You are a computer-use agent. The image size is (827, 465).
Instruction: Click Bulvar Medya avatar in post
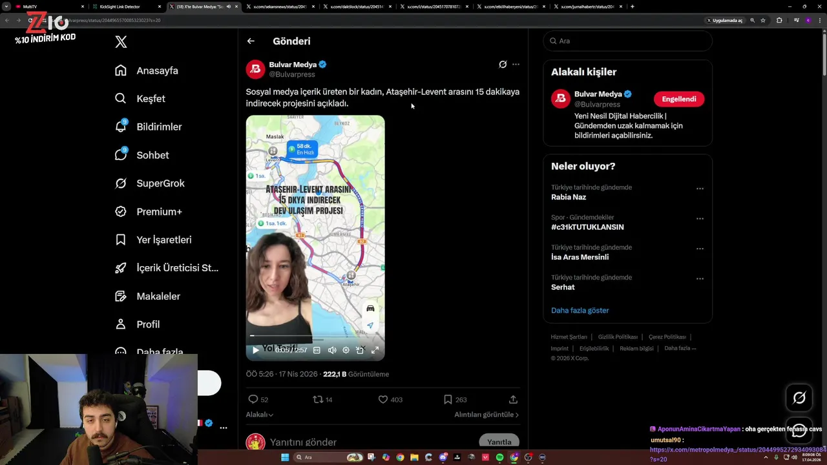pyautogui.click(x=255, y=69)
